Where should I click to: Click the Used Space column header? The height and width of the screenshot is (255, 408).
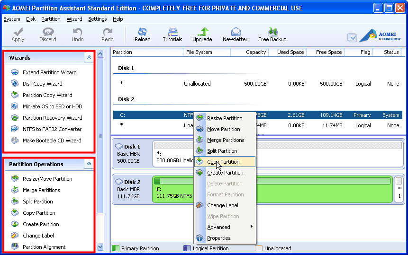(x=288, y=52)
